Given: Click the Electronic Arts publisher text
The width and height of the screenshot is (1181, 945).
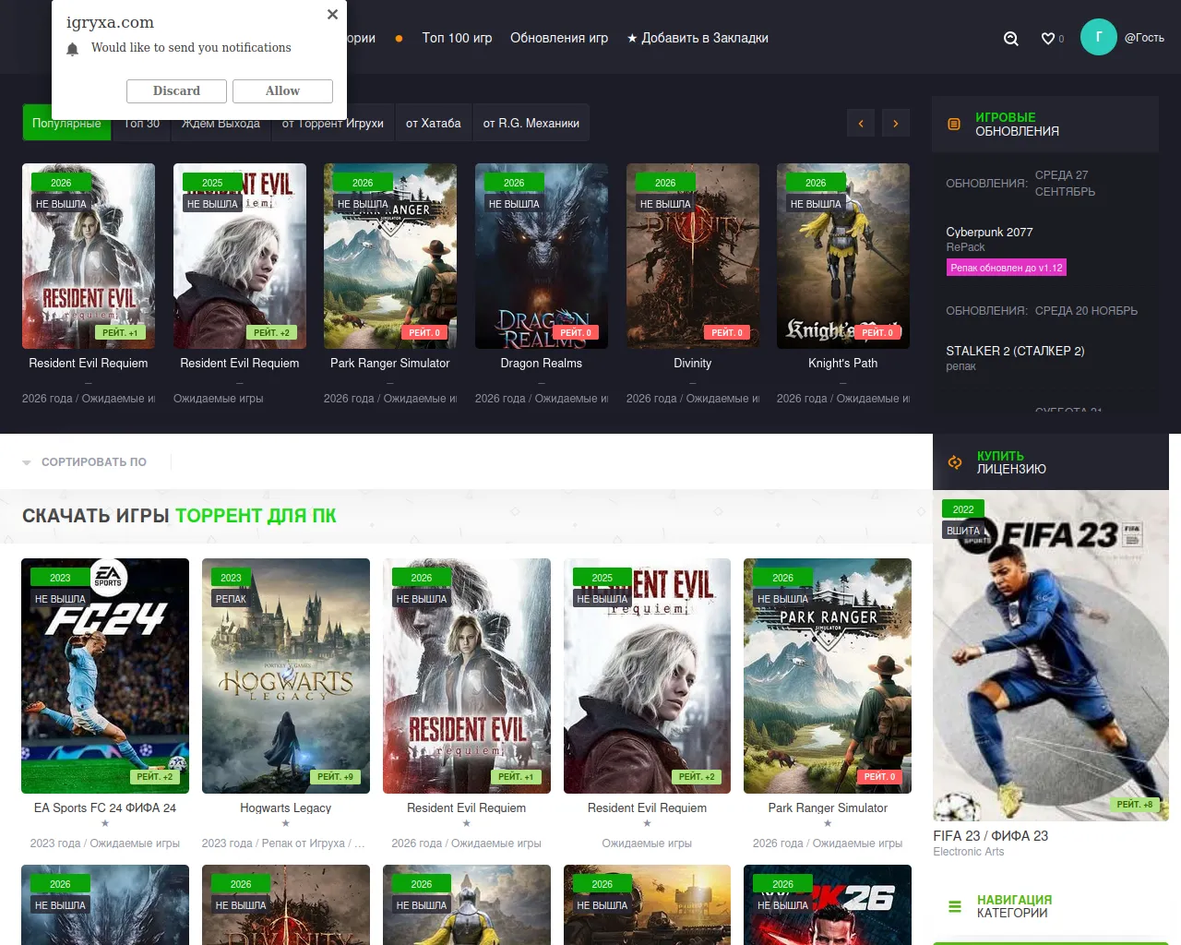Looking at the screenshot, I should 969,852.
